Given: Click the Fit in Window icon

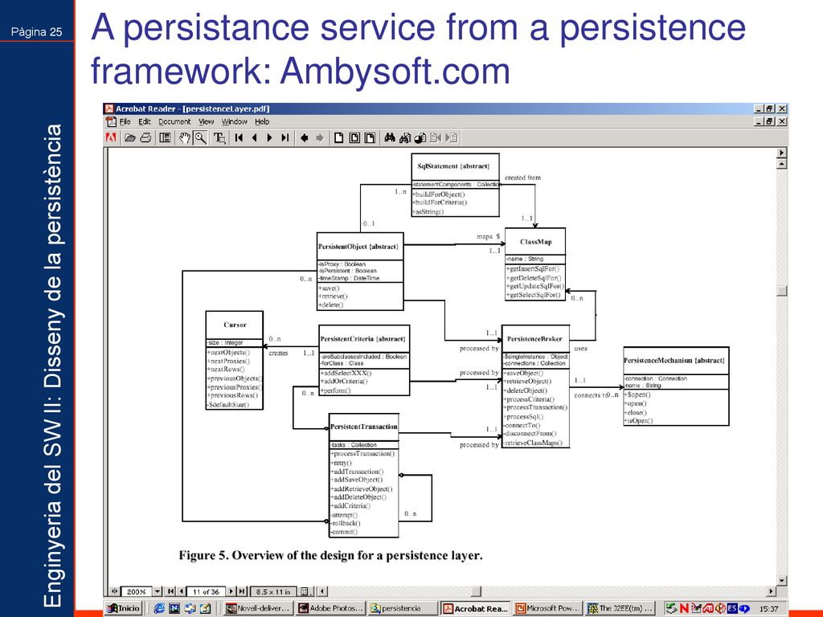Looking at the screenshot, I should tap(354, 138).
